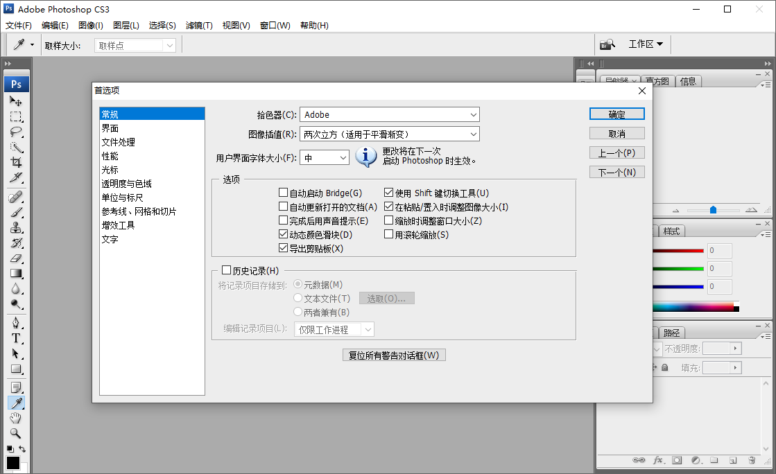776x474 pixels.
Task: Open the 滤镜 menu
Action: 200,25
